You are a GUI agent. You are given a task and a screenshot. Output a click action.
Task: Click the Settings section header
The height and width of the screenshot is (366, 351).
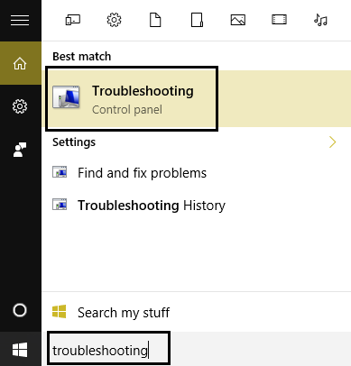(x=74, y=142)
